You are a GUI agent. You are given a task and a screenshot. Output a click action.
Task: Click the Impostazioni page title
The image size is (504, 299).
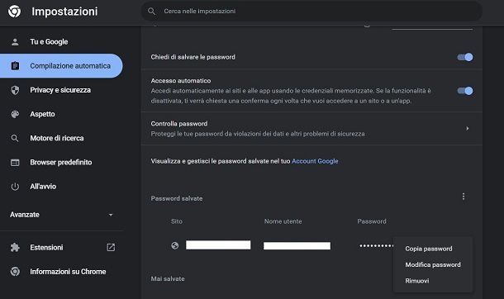point(64,12)
